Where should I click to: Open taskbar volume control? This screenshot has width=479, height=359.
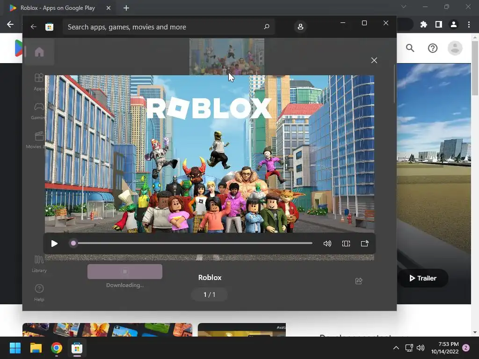421,348
